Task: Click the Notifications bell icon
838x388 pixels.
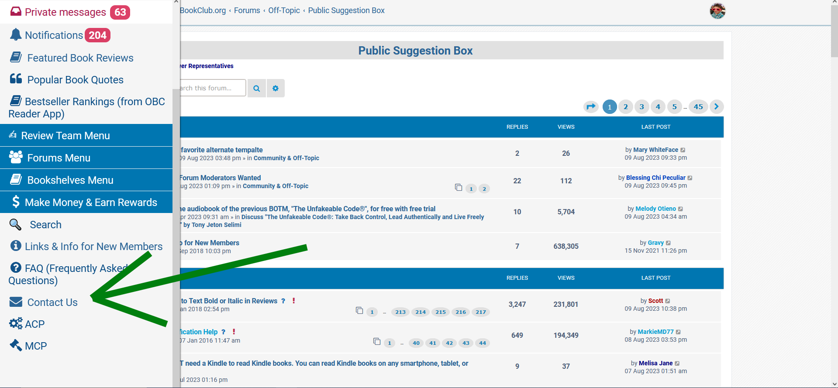Action: tap(16, 34)
